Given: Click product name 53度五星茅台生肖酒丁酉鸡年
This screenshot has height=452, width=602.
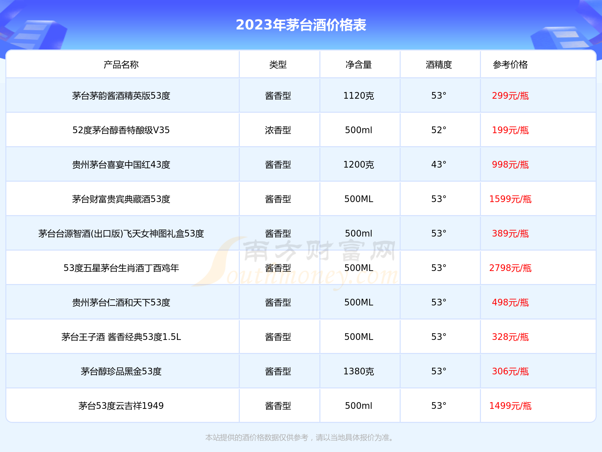Looking at the screenshot, I should 121,268.
